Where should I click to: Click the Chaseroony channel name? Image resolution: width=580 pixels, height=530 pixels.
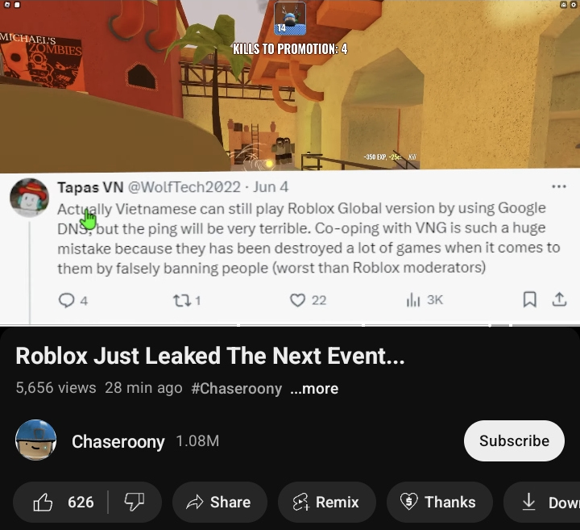coord(118,441)
